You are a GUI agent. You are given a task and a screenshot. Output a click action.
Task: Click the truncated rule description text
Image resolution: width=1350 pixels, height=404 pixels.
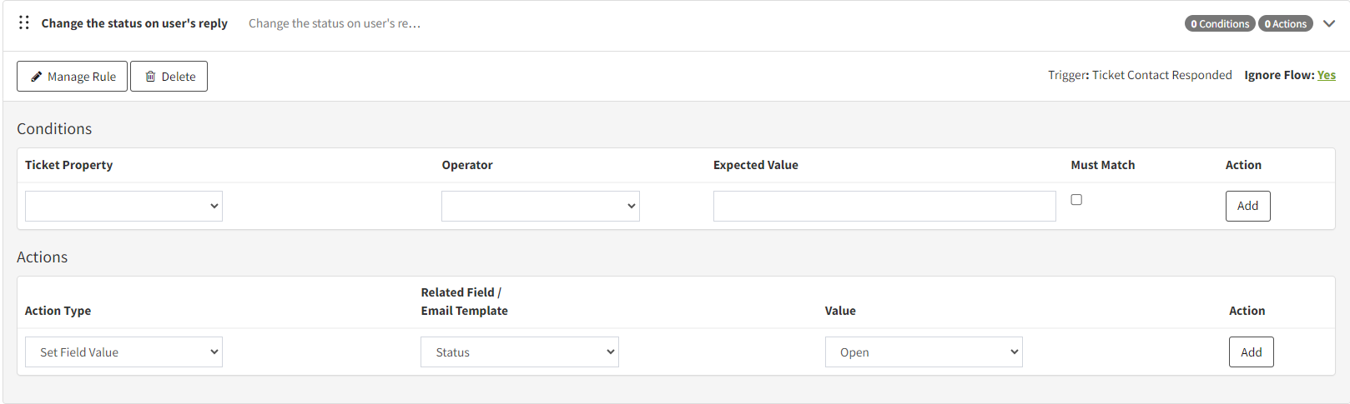(x=335, y=23)
